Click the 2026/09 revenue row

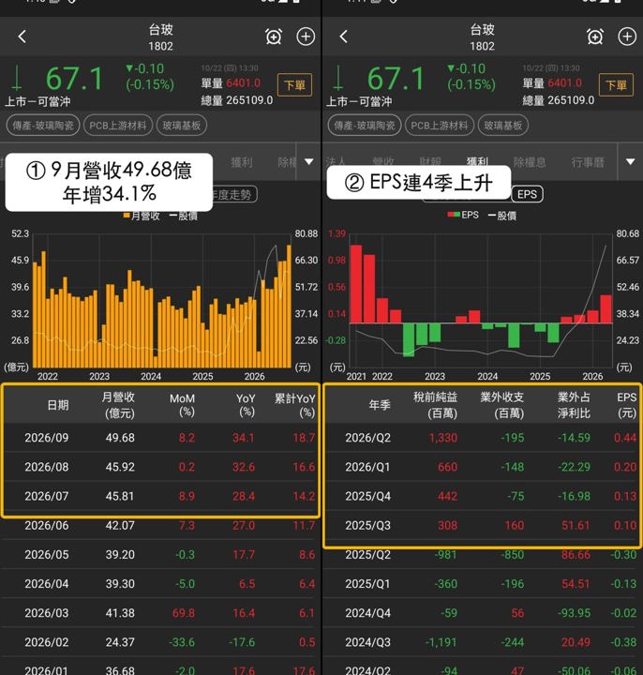pos(160,438)
